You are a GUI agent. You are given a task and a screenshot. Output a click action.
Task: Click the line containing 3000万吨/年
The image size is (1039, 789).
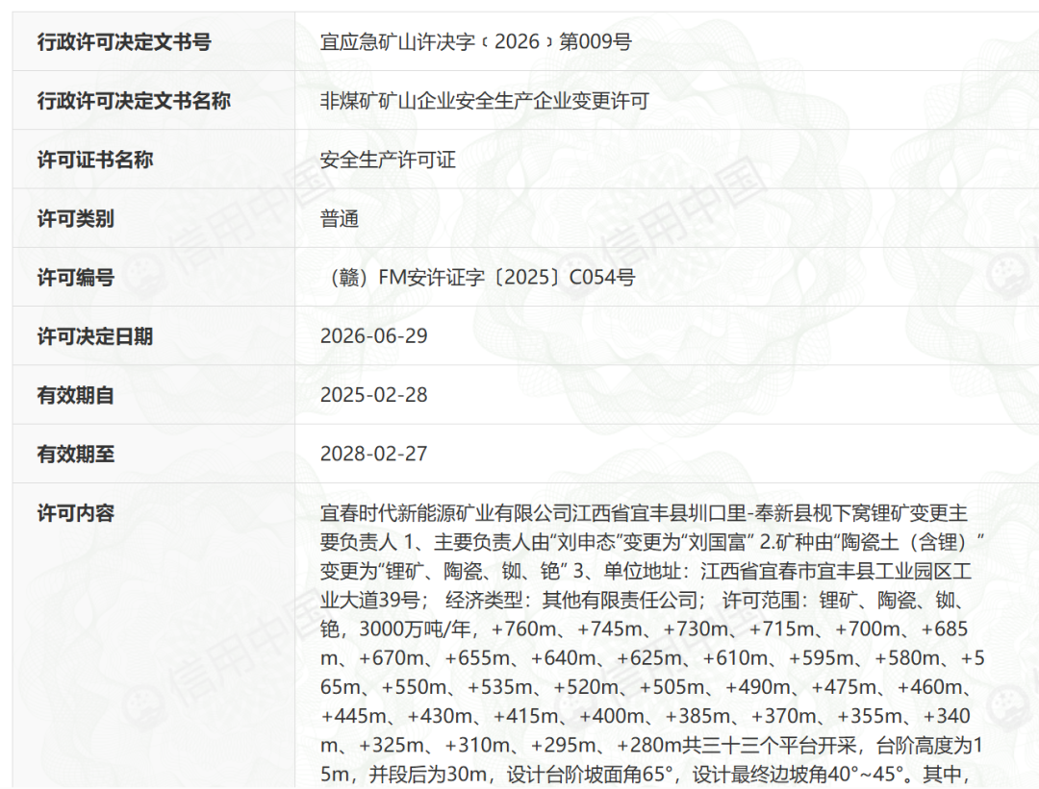click(644, 629)
